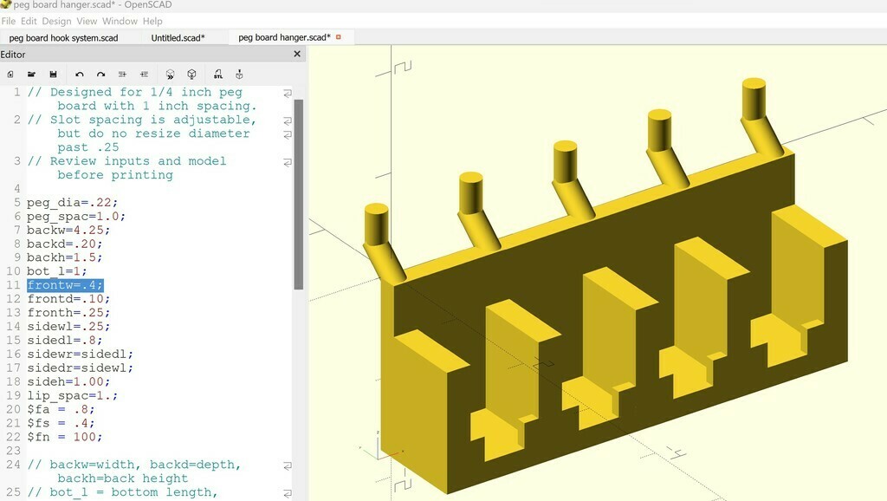Indent the selected code
The image size is (887, 501).
click(144, 75)
